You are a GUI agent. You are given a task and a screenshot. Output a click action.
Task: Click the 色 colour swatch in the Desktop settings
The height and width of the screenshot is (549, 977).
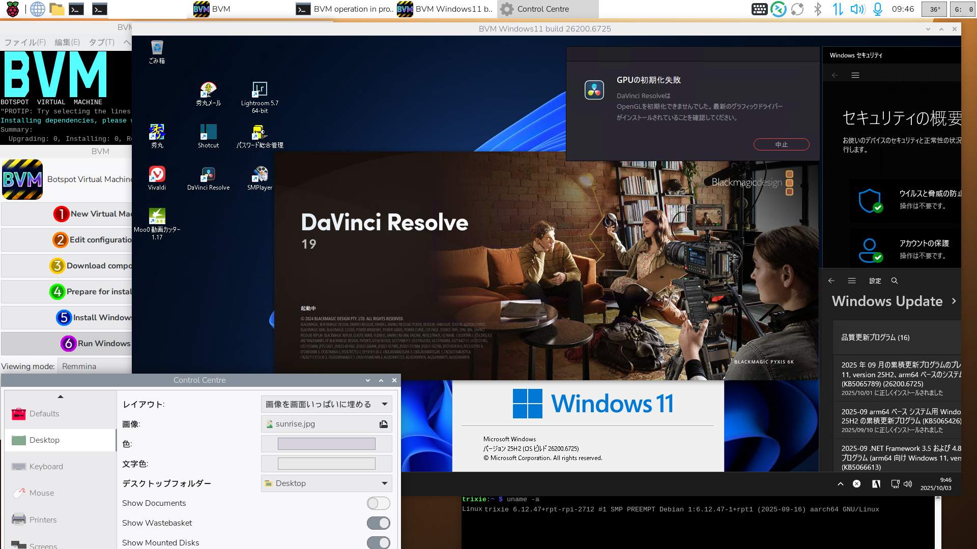(326, 444)
